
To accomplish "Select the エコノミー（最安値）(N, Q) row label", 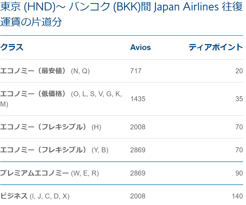I will point(45,71).
